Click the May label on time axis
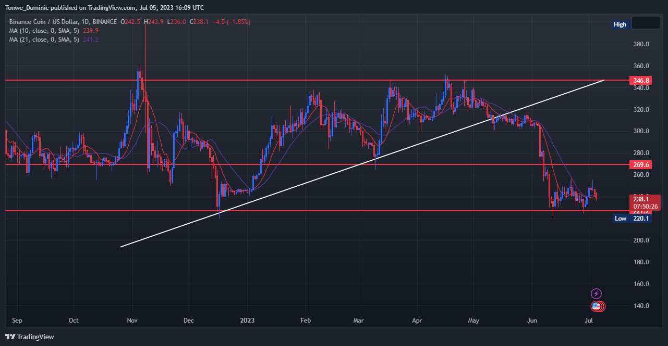 [473, 321]
